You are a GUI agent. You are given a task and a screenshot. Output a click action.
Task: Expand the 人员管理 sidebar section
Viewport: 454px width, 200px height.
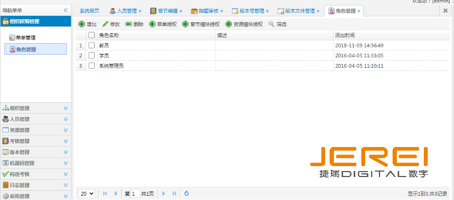36,119
